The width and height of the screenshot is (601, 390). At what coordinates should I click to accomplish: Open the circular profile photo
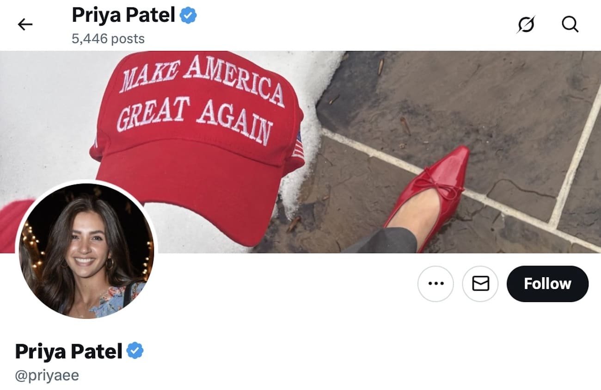coord(86,250)
